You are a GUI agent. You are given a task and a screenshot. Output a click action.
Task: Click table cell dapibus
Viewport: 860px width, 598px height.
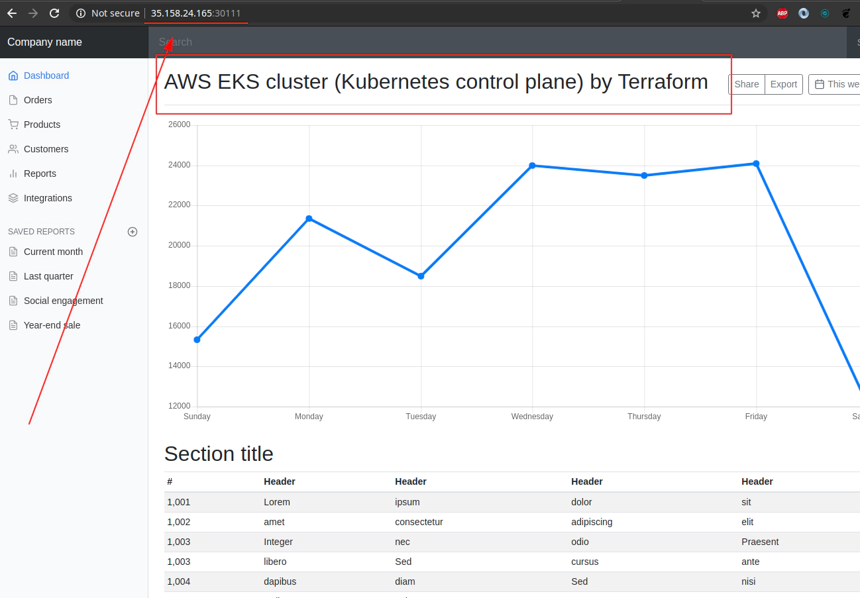coord(280,581)
